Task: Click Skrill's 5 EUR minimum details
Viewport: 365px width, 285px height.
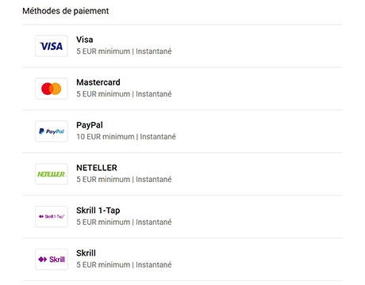Action: (124, 264)
